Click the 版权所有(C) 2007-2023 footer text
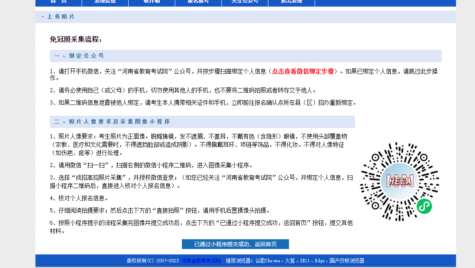The height and width of the screenshot is (268, 475). coord(153,261)
